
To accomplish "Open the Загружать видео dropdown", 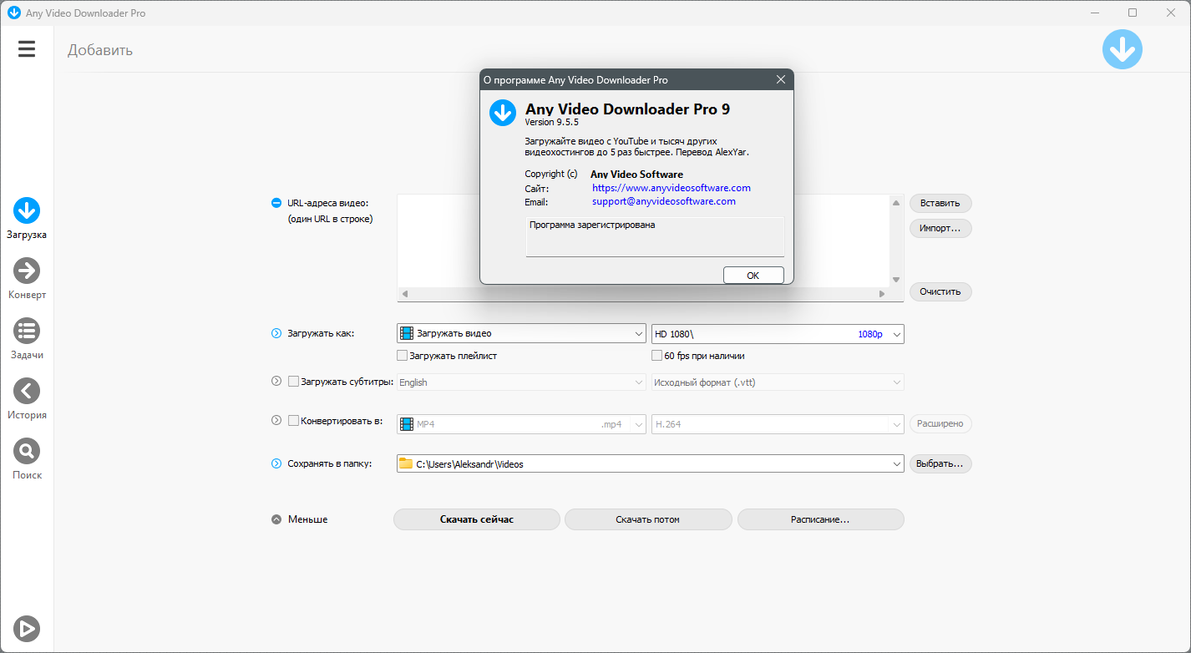I will pyautogui.click(x=521, y=333).
